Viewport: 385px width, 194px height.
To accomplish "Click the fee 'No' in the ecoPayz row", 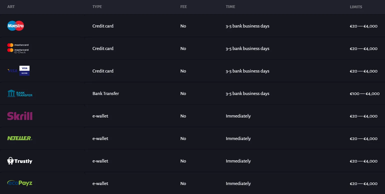I will click(x=183, y=183).
